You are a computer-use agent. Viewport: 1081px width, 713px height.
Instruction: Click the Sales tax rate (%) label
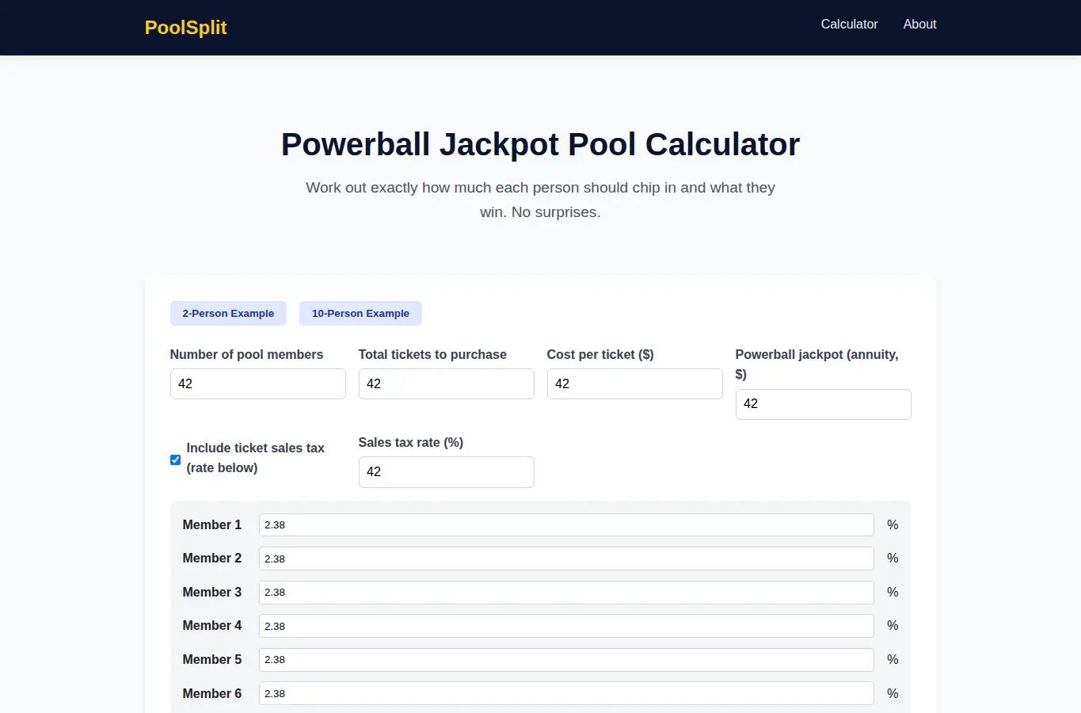click(x=410, y=442)
